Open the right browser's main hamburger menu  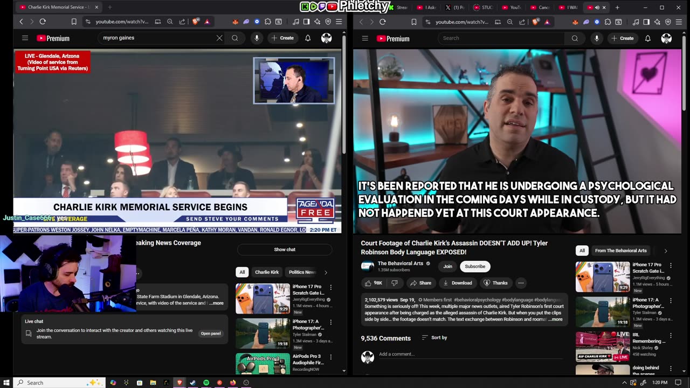[x=679, y=22]
